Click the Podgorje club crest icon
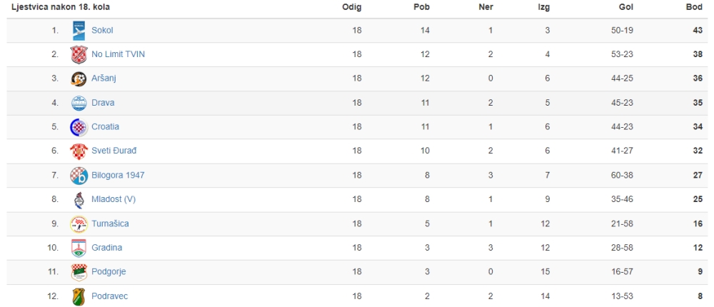This screenshot has width=714, height=307. click(79, 272)
